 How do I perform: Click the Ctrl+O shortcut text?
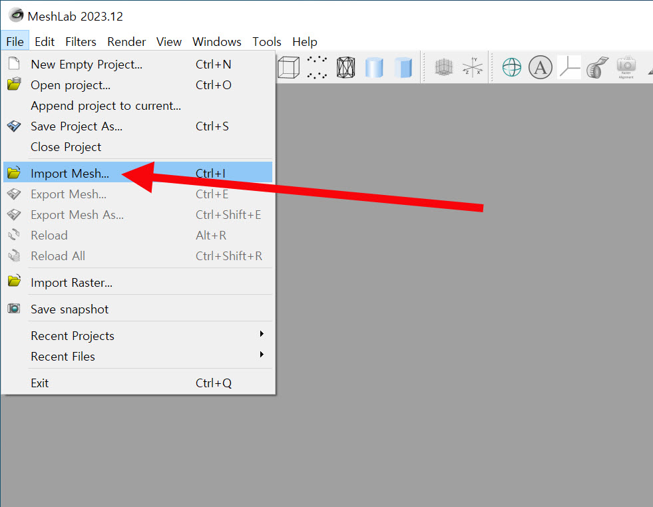coord(213,85)
